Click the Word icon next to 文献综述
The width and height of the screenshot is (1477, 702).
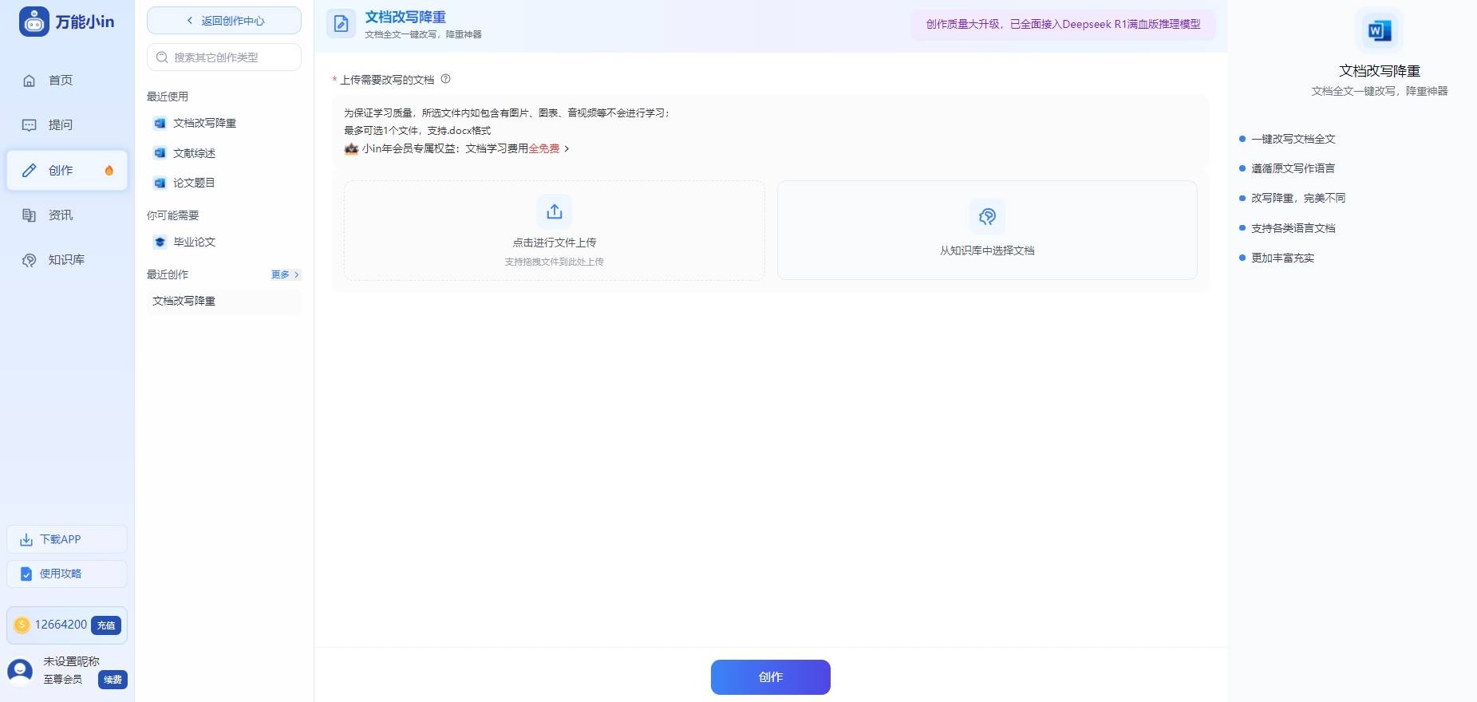tap(160, 153)
